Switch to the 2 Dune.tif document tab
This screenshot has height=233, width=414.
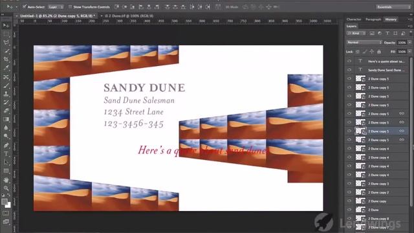(x=129, y=16)
